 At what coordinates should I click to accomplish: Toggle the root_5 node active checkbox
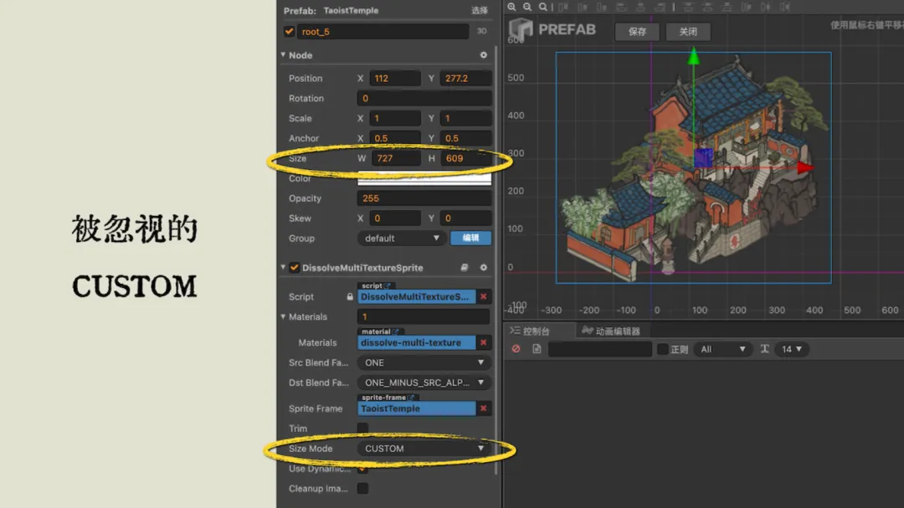pyautogui.click(x=290, y=32)
